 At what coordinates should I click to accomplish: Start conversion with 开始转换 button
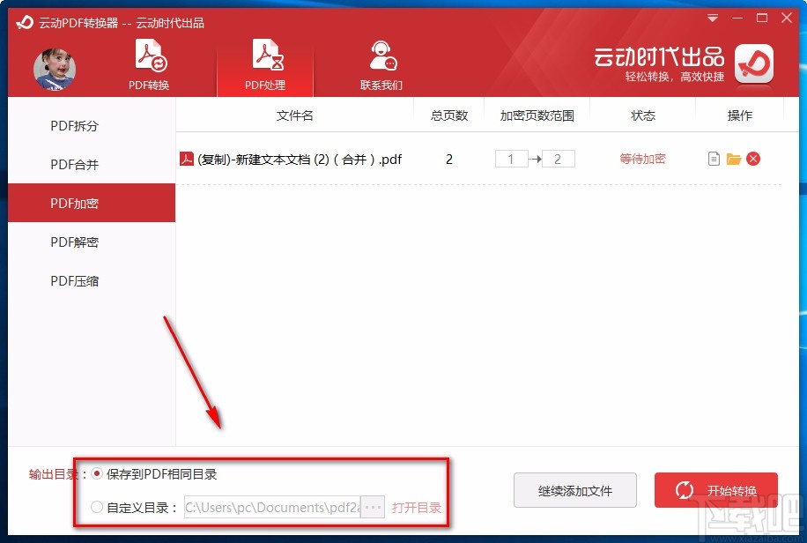pyautogui.click(x=715, y=491)
